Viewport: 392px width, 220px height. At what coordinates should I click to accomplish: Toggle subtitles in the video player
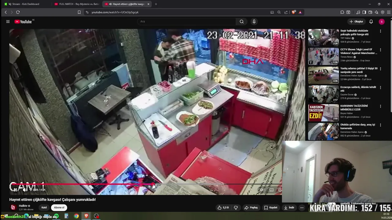[x=271, y=190]
